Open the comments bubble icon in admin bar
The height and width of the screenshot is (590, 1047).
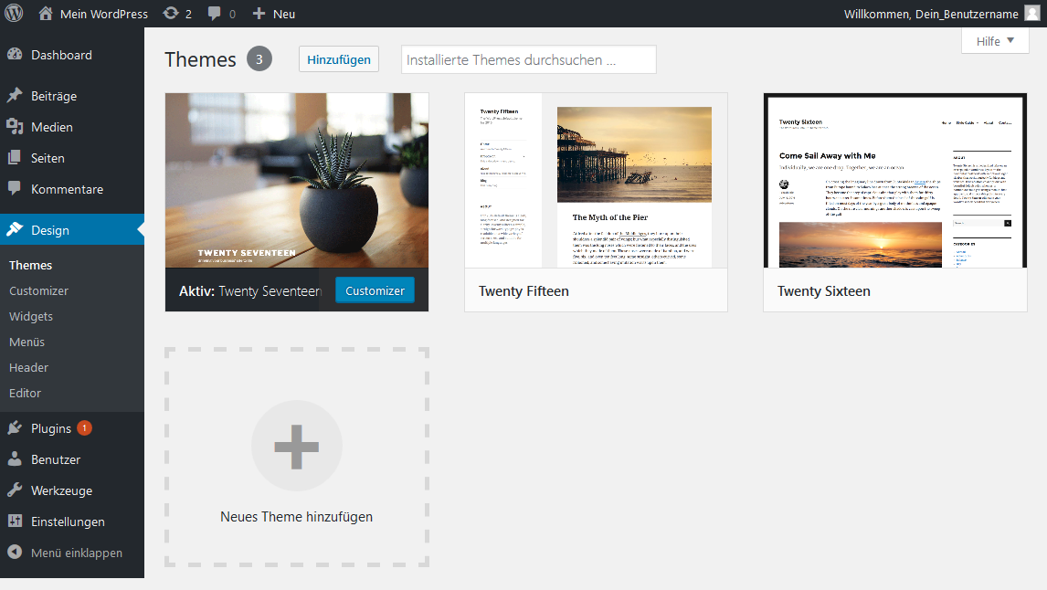pos(215,14)
